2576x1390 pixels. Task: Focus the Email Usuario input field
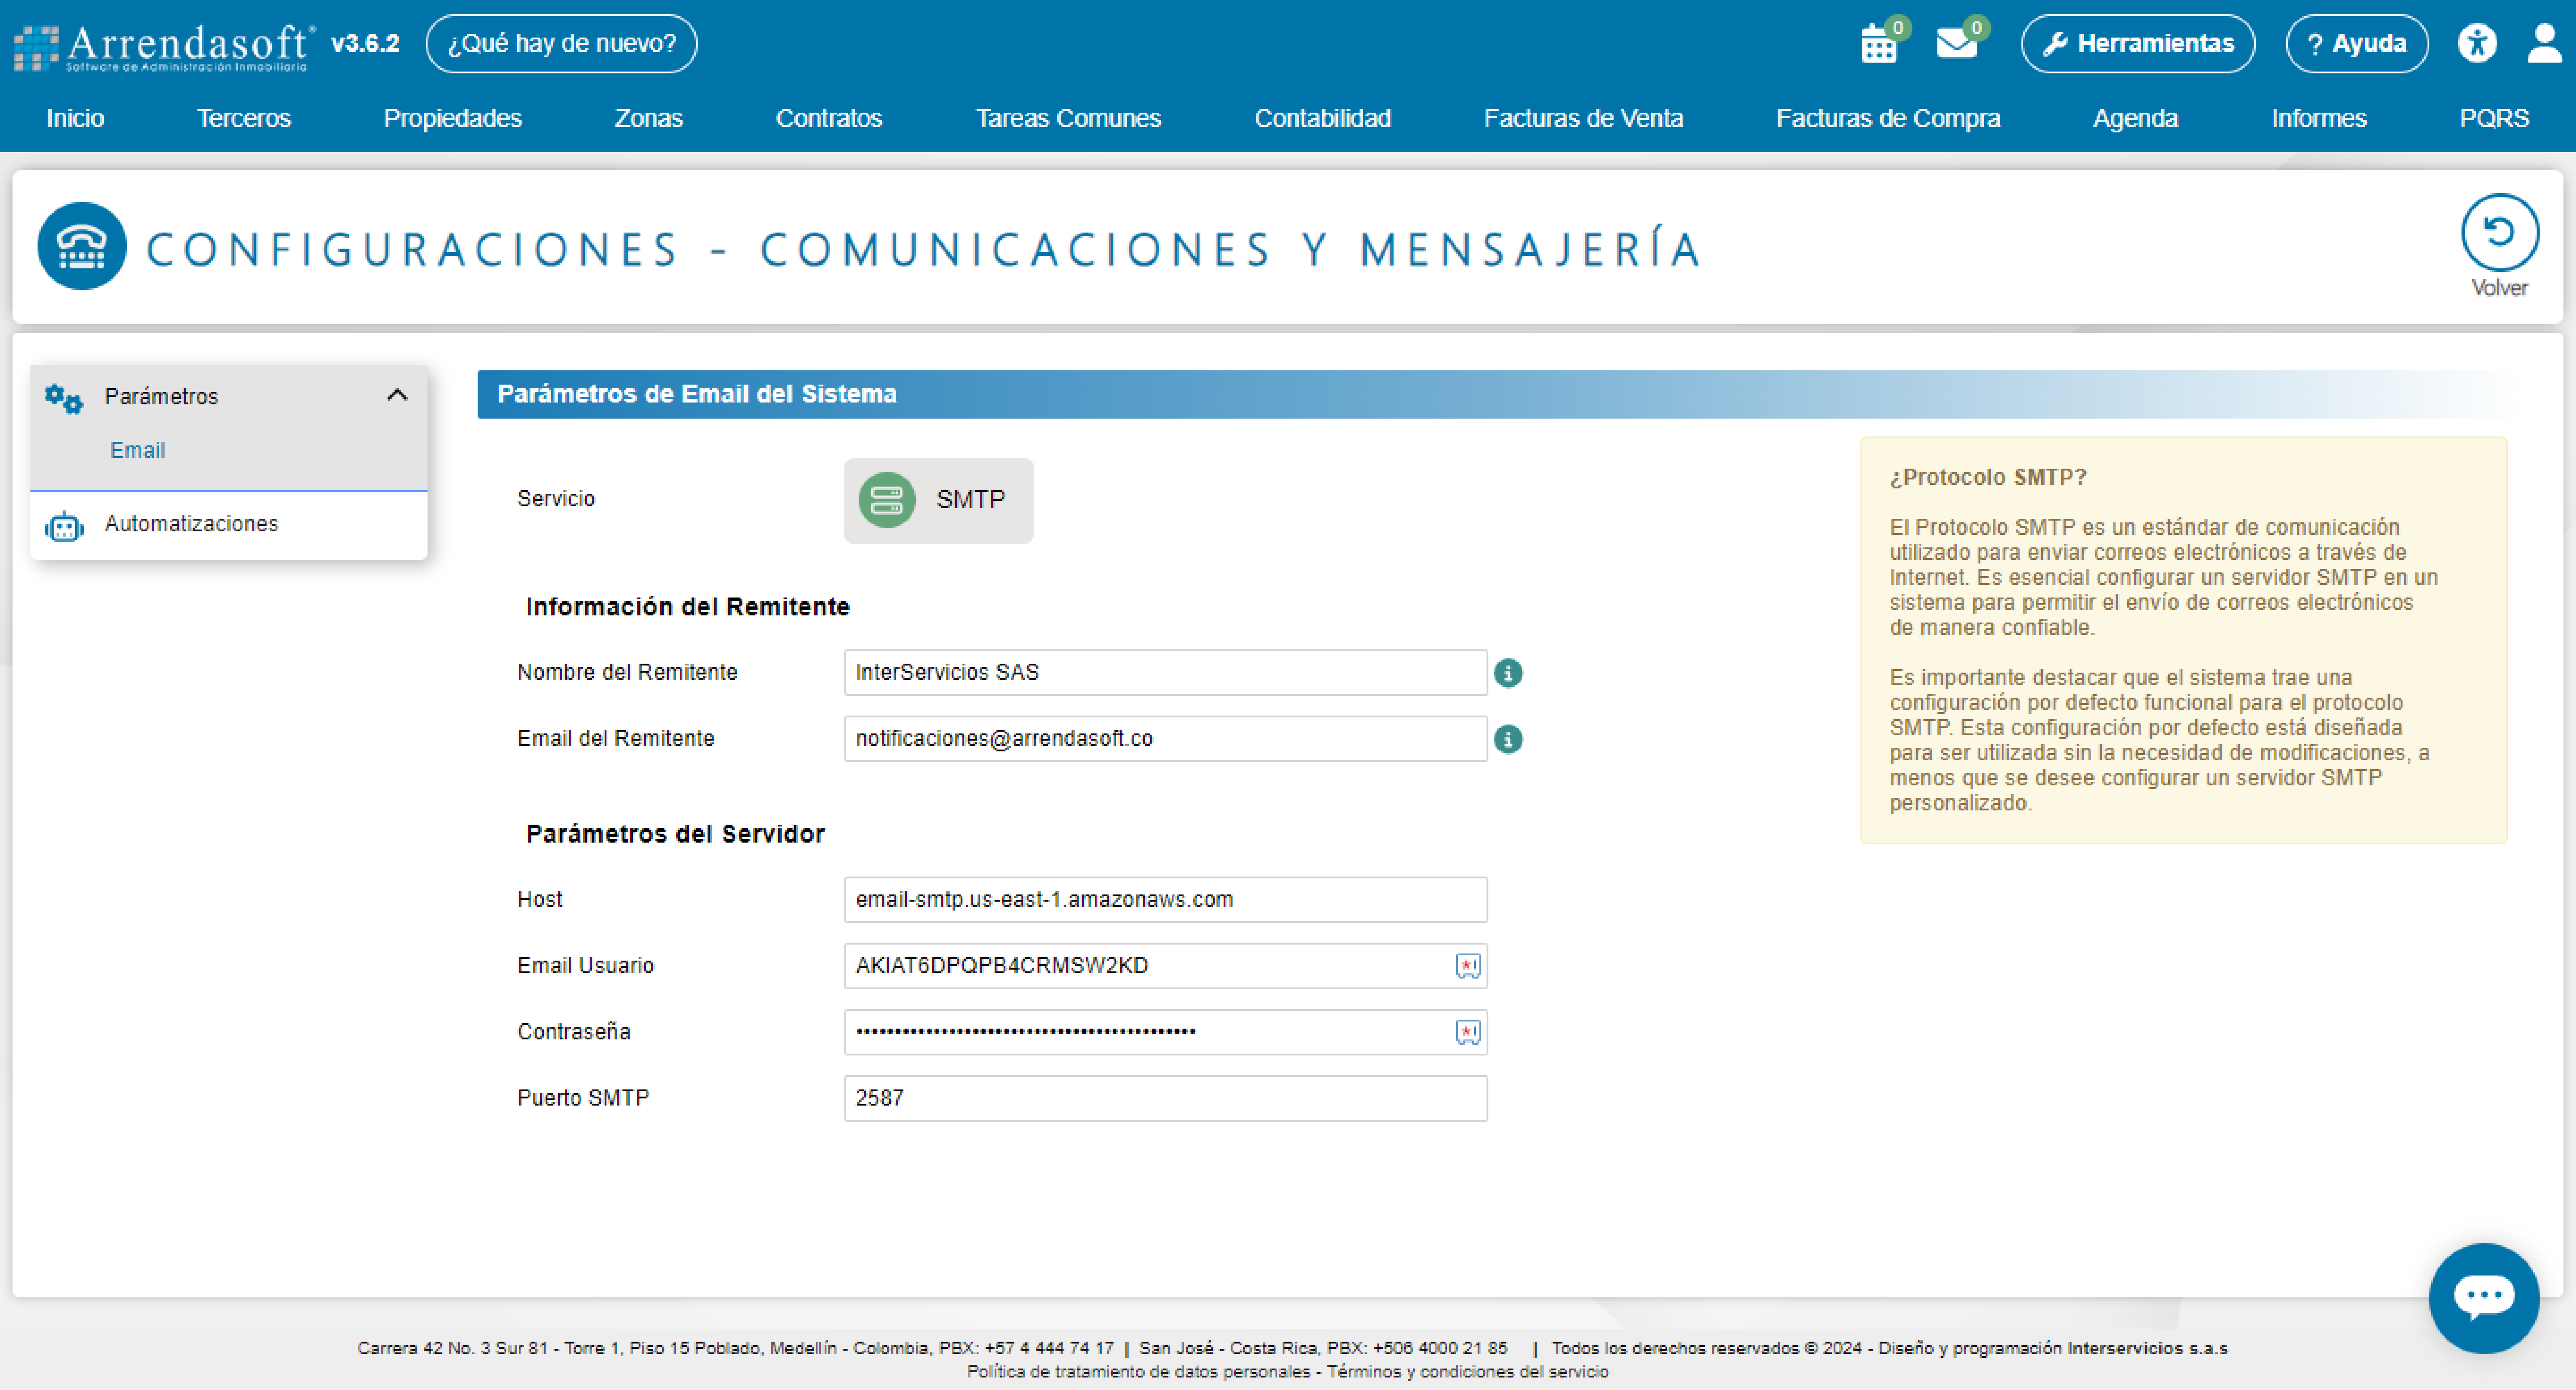point(1165,965)
